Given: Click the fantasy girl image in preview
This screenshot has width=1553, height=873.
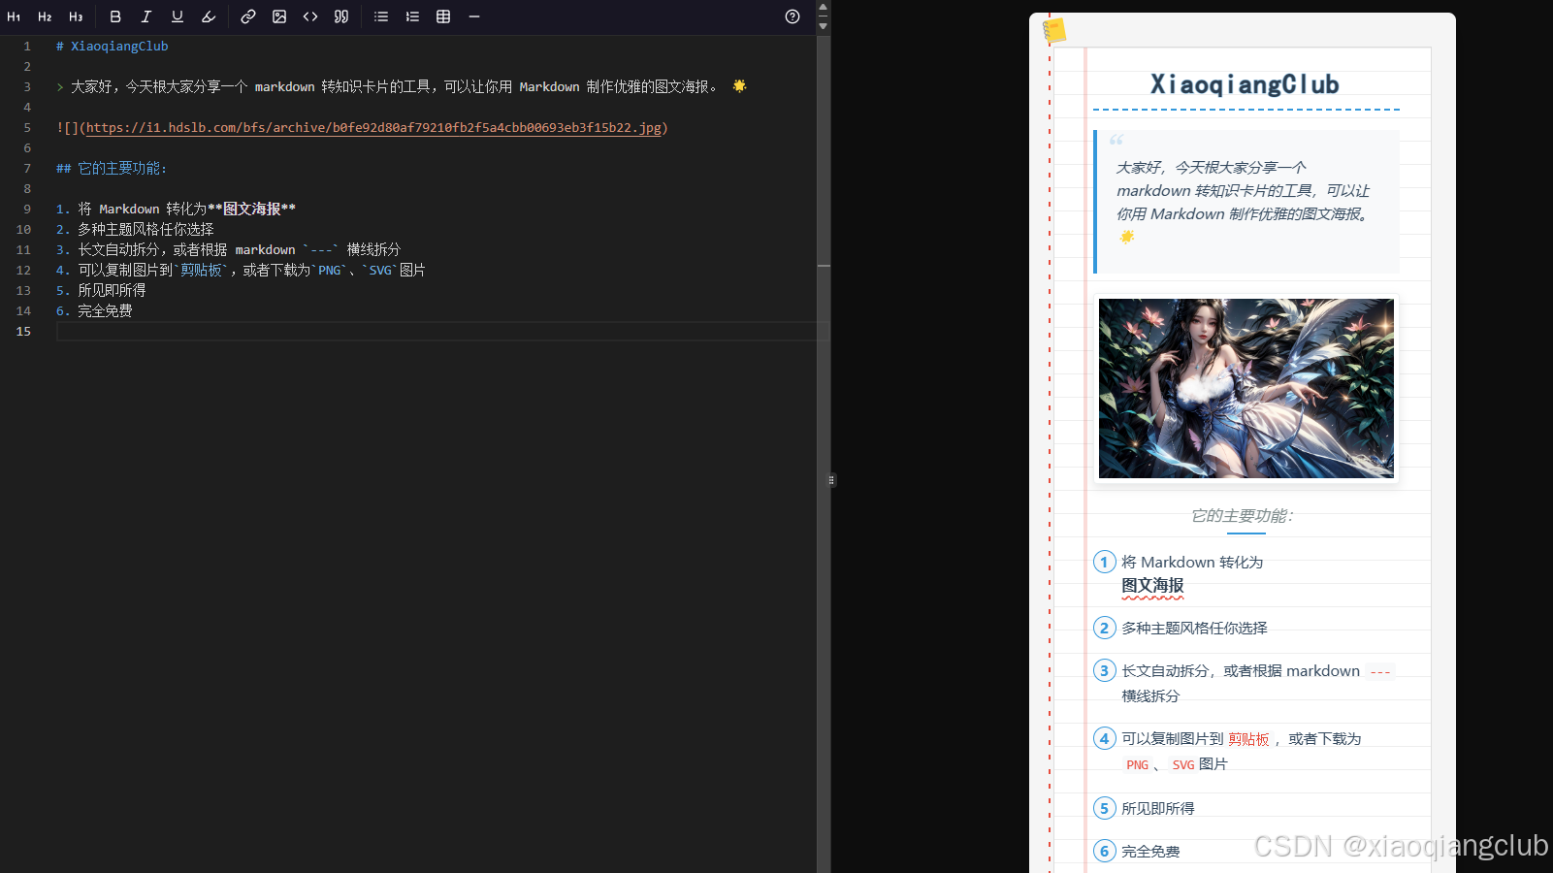Looking at the screenshot, I should click(x=1246, y=388).
